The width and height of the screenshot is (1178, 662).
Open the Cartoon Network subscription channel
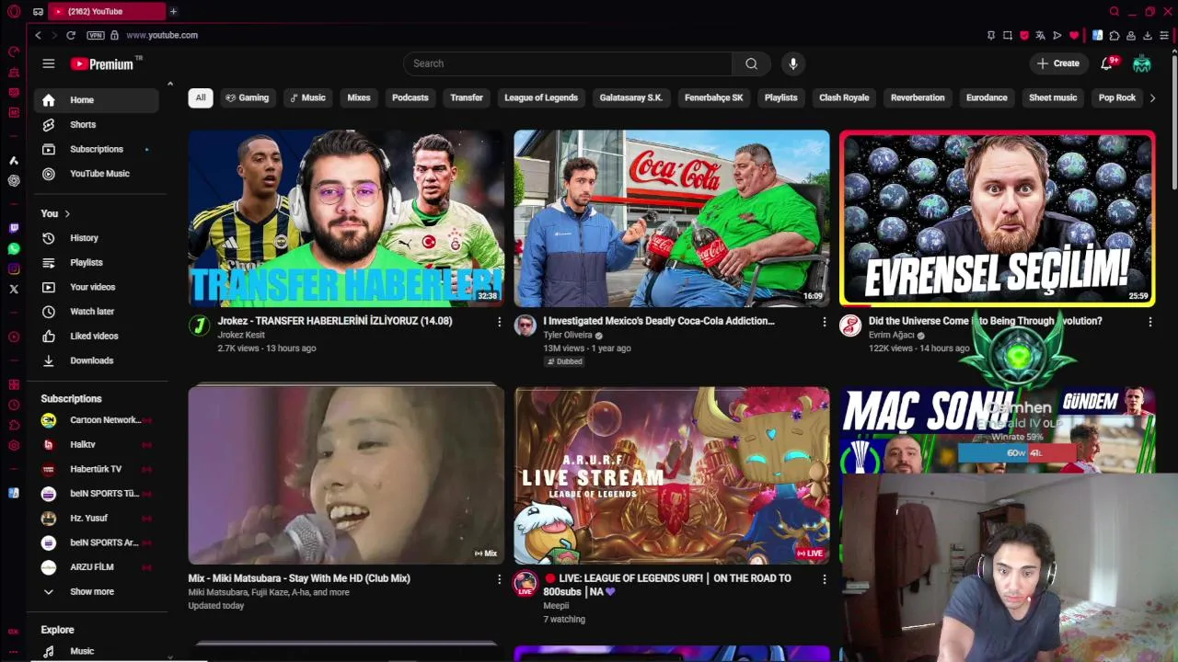[x=96, y=420]
